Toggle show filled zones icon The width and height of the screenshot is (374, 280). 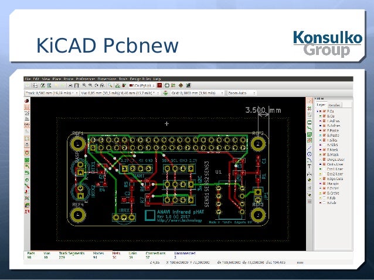(x=27, y=160)
